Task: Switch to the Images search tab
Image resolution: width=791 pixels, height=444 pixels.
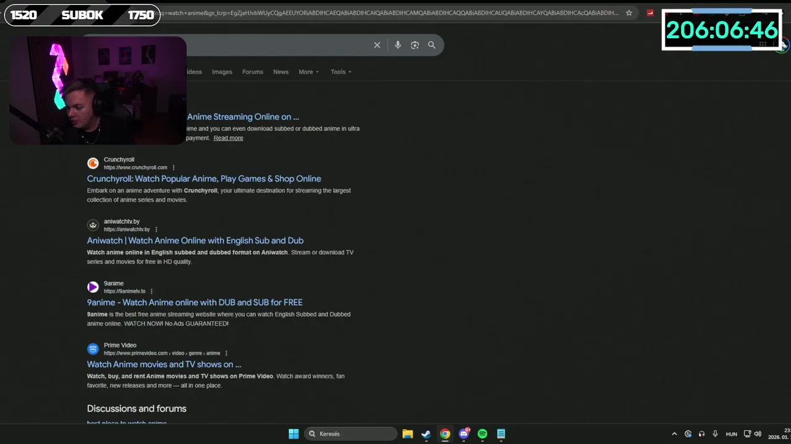Action: [x=222, y=72]
